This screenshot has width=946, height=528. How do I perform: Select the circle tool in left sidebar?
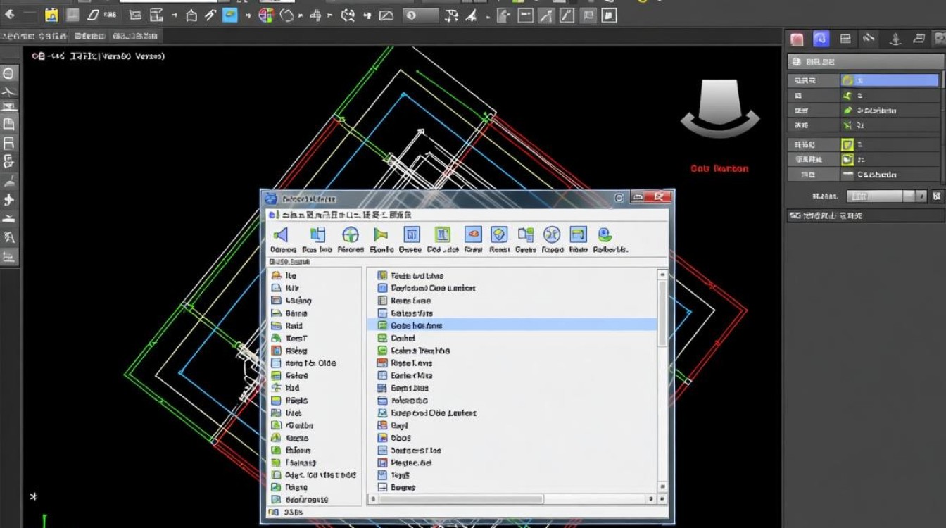coord(8,73)
